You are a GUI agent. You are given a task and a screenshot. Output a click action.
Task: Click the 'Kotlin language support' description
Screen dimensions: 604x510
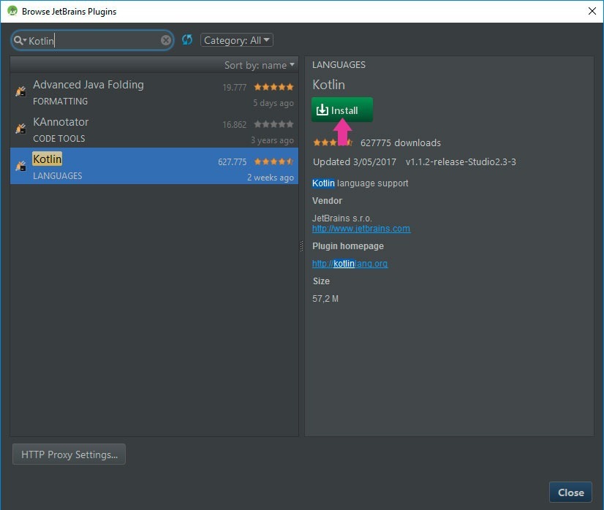coord(360,183)
